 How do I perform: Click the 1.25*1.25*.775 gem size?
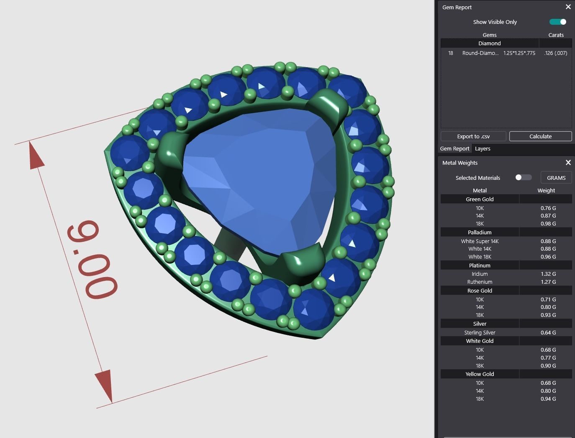tap(519, 53)
